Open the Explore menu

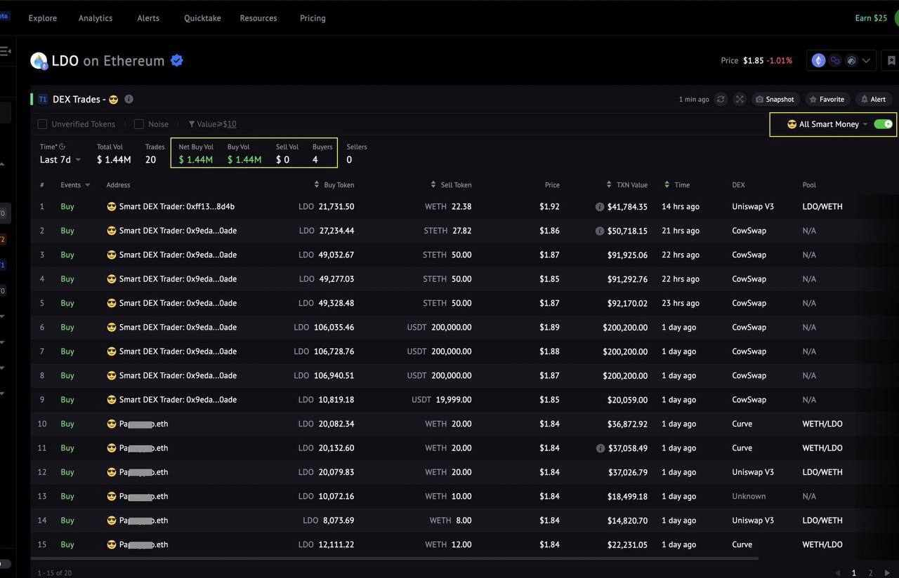click(x=43, y=18)
